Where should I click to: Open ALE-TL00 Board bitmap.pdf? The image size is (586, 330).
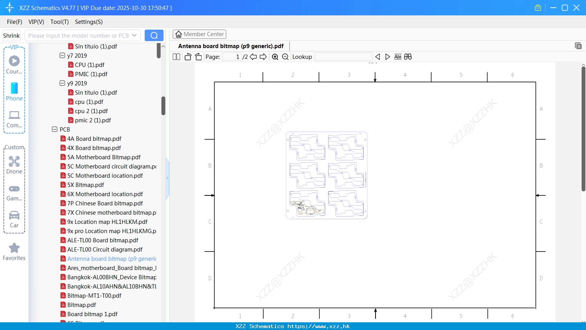pyautogui.click(x=103, y=240)
